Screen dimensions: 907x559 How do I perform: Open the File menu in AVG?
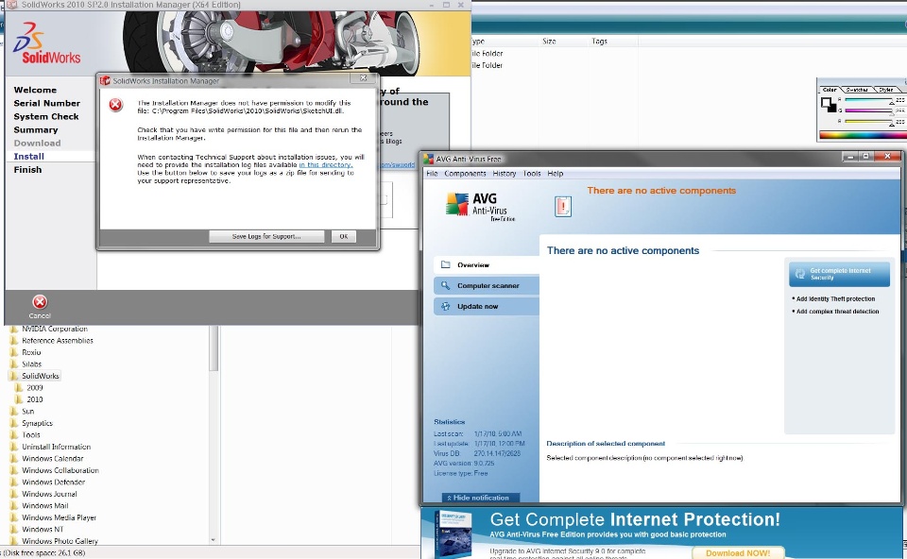(432, 174)
